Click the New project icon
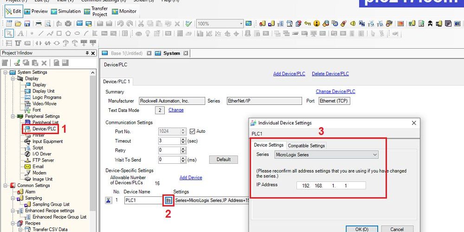 click(x=9, y=23)
